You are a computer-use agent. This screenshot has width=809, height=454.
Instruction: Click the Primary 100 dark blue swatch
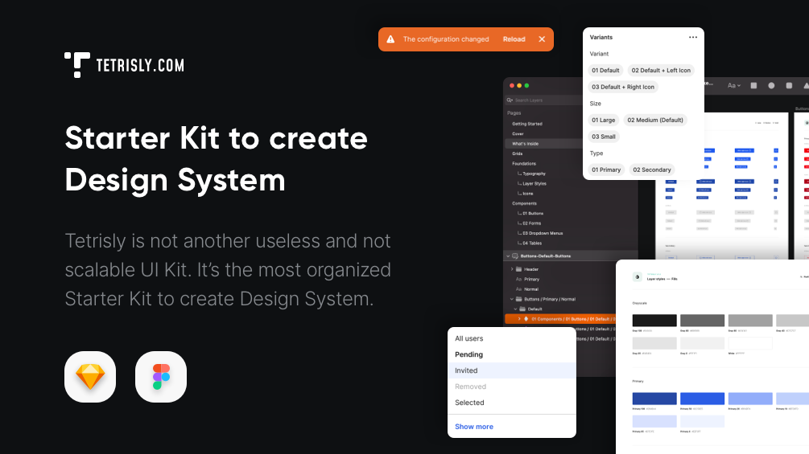point(654,399)
